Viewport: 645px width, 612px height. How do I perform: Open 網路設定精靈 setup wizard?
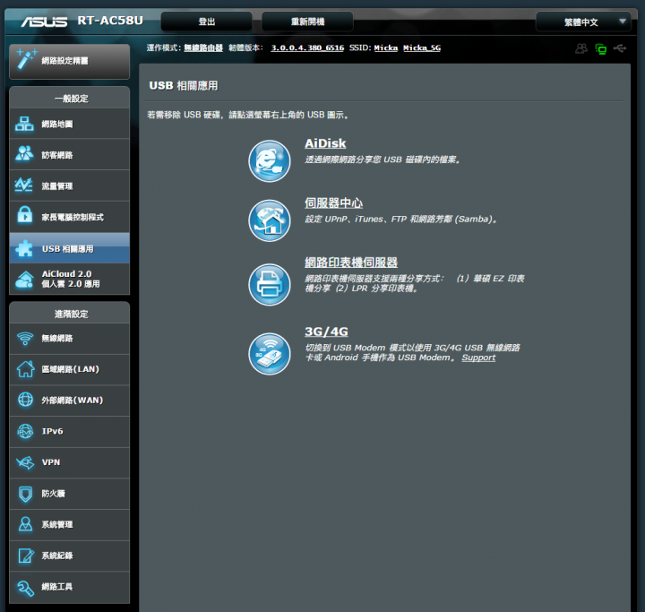(70, 61)
